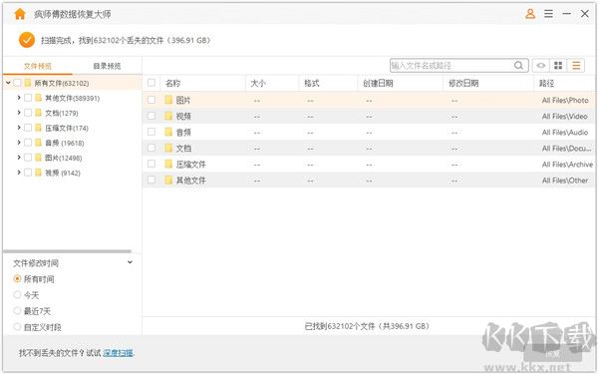The width and height of the screenshot is (598, 374).
Task: Select the 所有时间 radio button
Action: (17, 279)
